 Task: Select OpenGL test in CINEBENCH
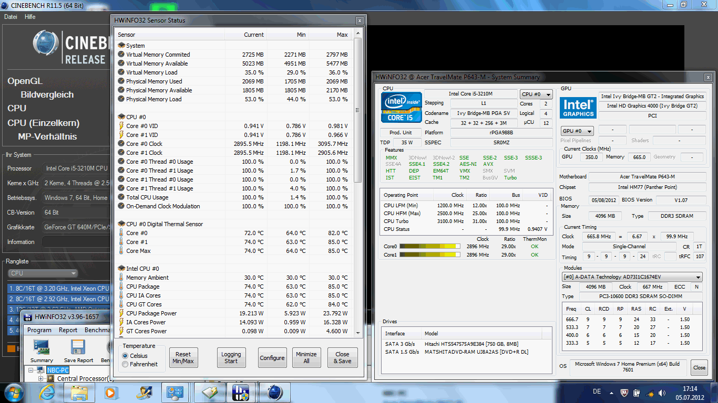point(25,81)
